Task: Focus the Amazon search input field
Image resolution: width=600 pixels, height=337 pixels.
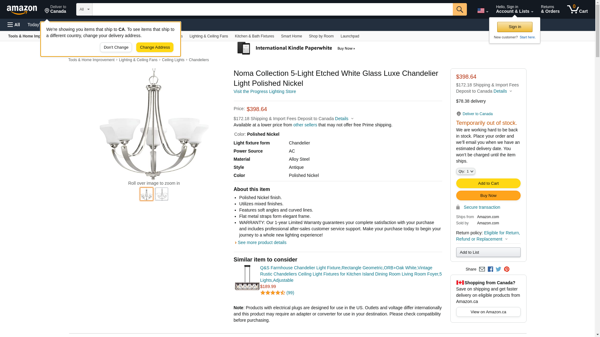Action: point(272,9)
